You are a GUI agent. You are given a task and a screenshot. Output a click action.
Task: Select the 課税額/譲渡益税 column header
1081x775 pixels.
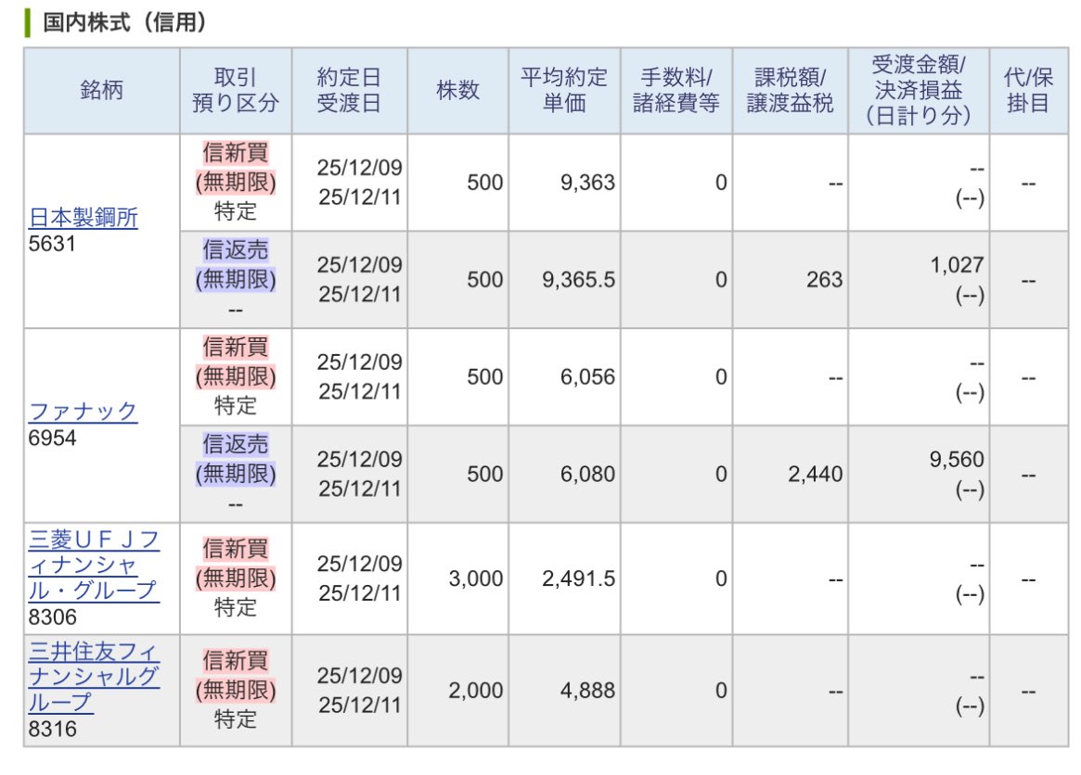(790, 90)
